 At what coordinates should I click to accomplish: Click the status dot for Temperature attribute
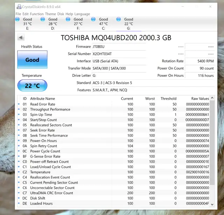pyautogui.click(x=19, y=172)
